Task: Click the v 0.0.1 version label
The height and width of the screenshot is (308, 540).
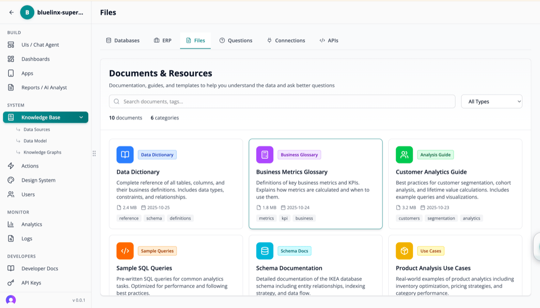Action: point(79,300)
